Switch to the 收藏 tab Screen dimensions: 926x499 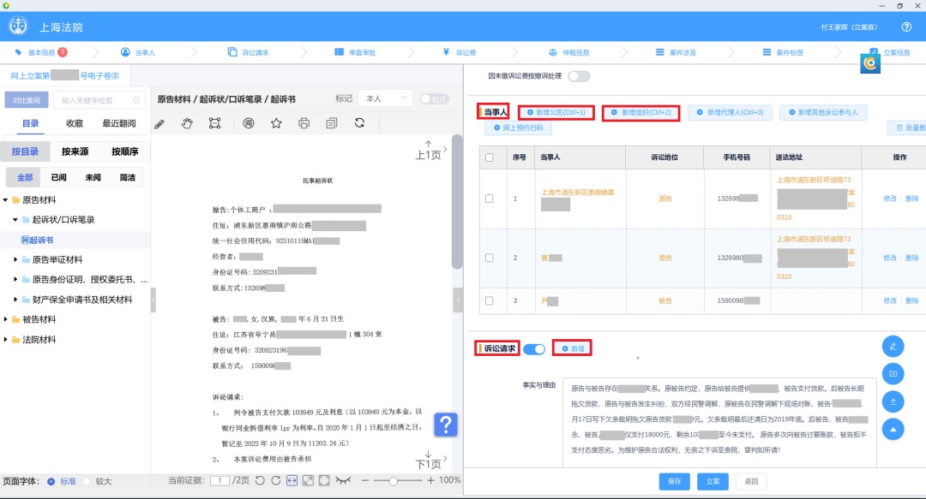[x=75, y=124]
